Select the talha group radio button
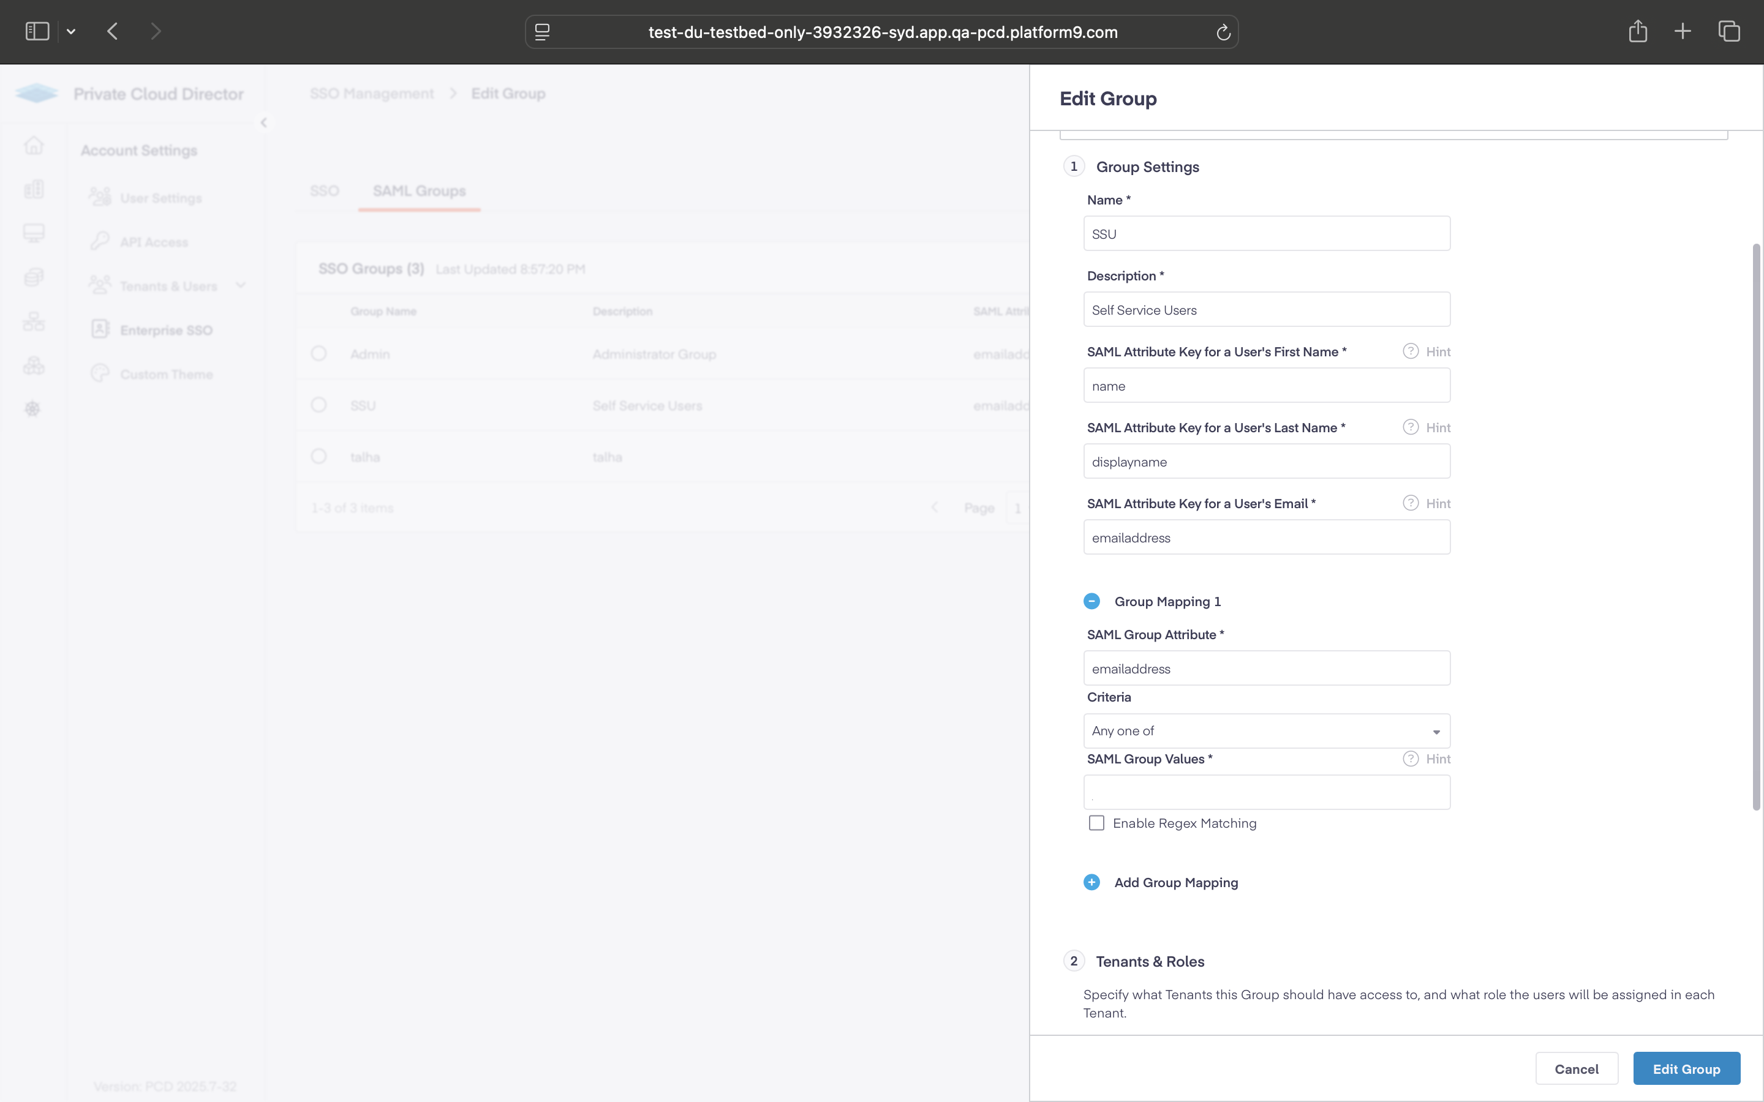The height and width of the screenshot is (1102, 1764). pos(318,456)
